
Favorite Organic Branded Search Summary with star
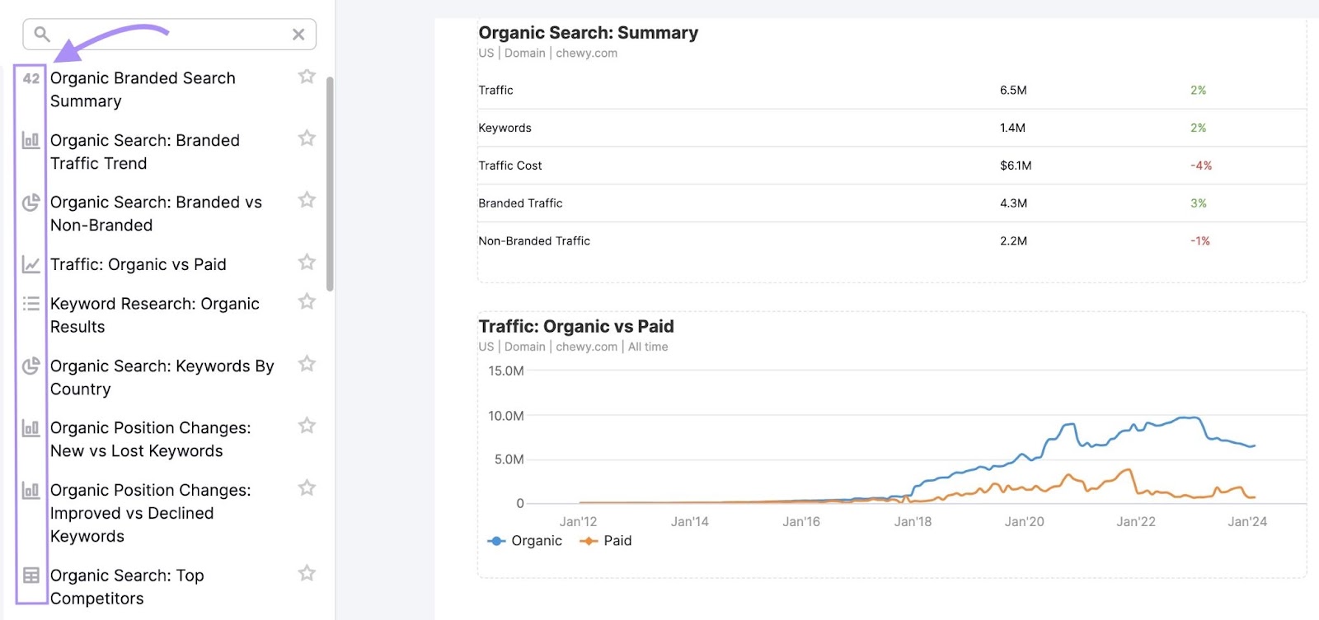[x=307, y=77]
